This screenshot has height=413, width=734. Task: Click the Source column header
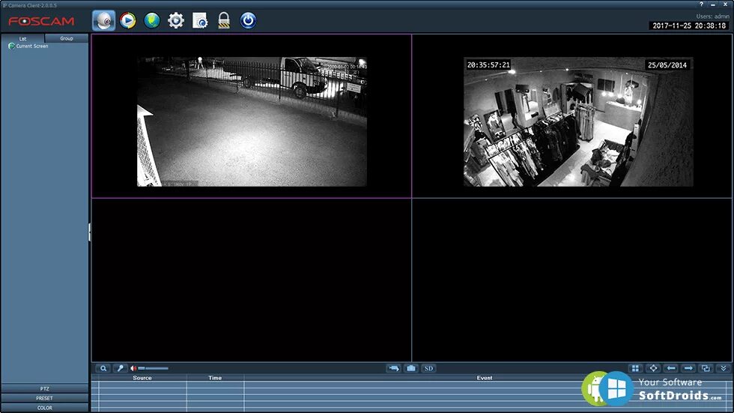[142, 378]
